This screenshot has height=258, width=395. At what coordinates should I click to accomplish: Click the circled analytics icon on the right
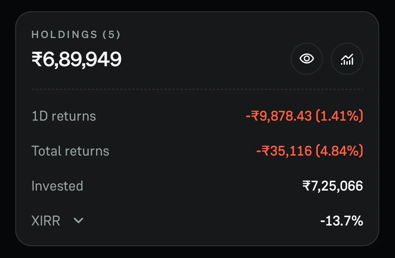pyautogui.click(x=347, y=58)
